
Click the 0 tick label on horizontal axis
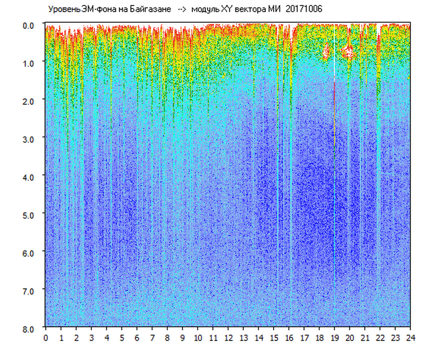[46, 337]
